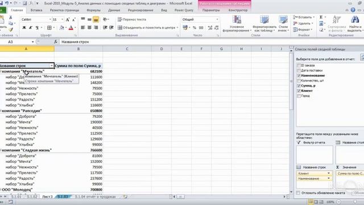
Task: Collapse the компания "Сладкая жизнь" group
Action: [1, 150]
